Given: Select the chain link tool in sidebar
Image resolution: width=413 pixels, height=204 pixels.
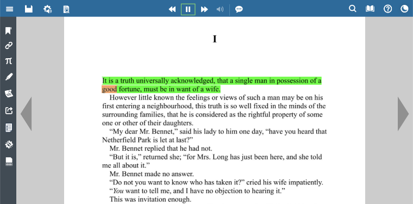Looking at the screenshot, I should (x=9, y=46).
